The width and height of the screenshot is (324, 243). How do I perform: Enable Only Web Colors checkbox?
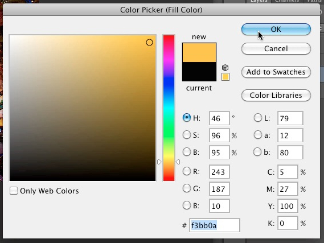[14, 191]
